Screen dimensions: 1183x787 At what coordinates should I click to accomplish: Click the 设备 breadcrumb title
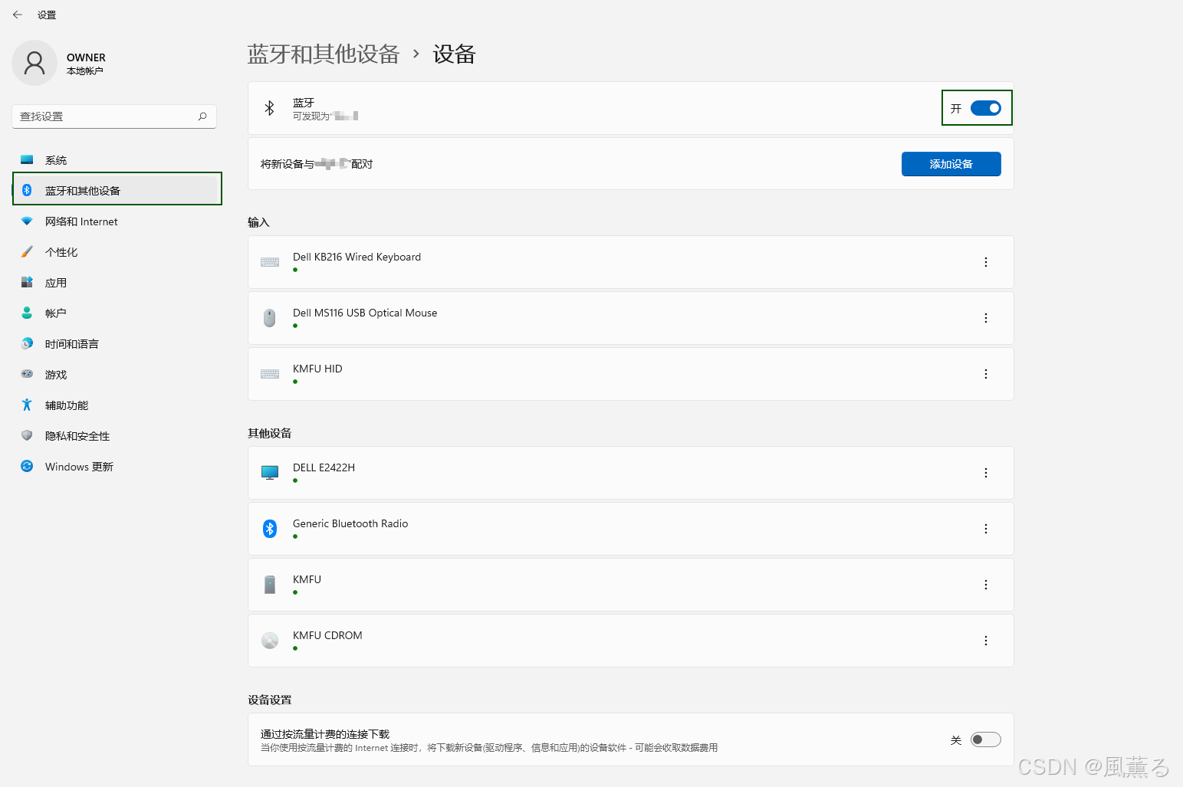pyautogui.click(x=454, y=54)
